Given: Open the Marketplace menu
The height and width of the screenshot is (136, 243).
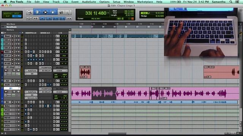Looking at the screenshot, I should point(145,2).
